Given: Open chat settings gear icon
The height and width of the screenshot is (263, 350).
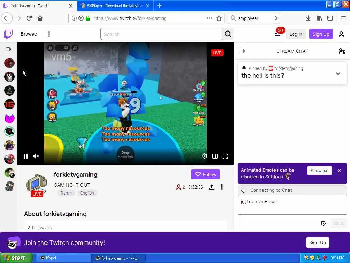Looking at the screenshot, I should click(323, 223).
